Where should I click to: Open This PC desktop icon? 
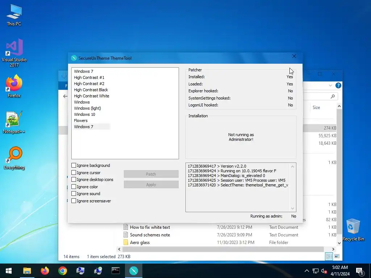pyautogui.click(x=14, y=15)
